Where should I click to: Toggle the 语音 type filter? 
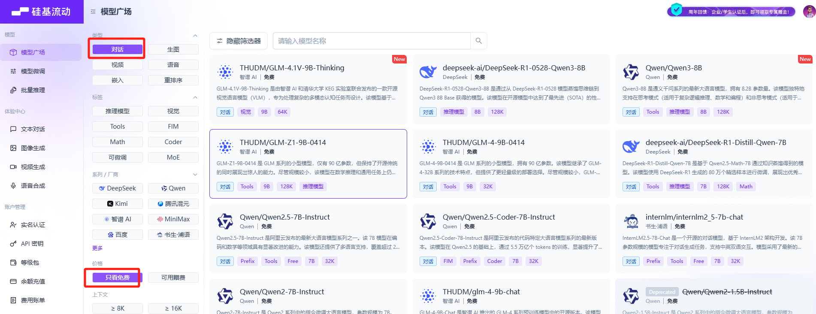[173, 65]
